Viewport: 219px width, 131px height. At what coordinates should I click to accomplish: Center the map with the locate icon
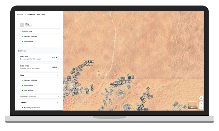(201, 98)
